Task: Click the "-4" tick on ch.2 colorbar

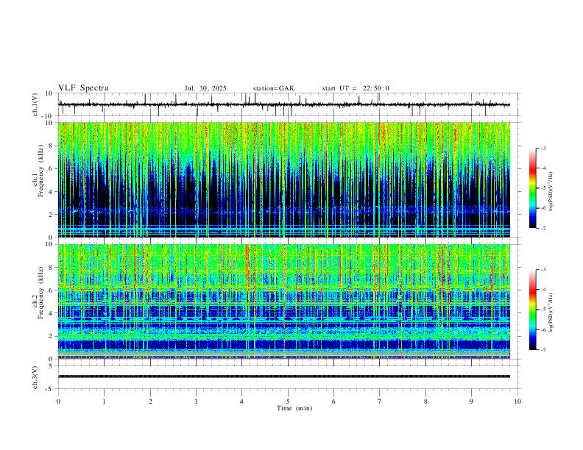Action: coord(543,289)
